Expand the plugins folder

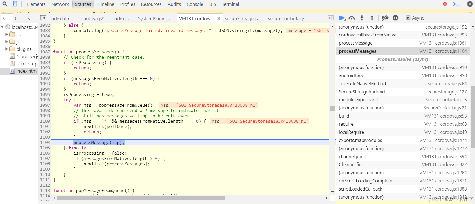tap(7, 49)
